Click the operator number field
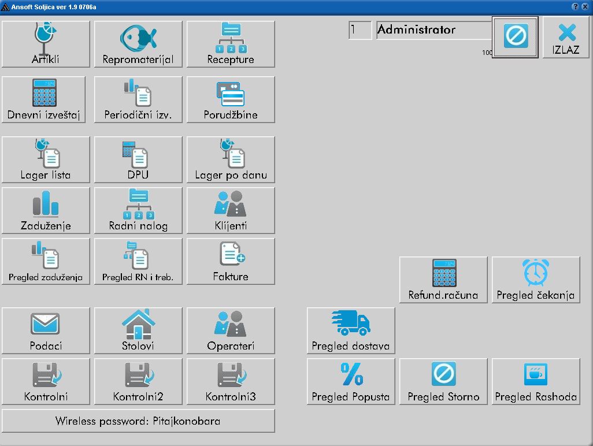Screen dimensions: 593x446 [360, 30]
